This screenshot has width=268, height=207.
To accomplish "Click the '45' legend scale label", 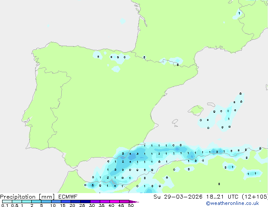I will click(121, 205).
